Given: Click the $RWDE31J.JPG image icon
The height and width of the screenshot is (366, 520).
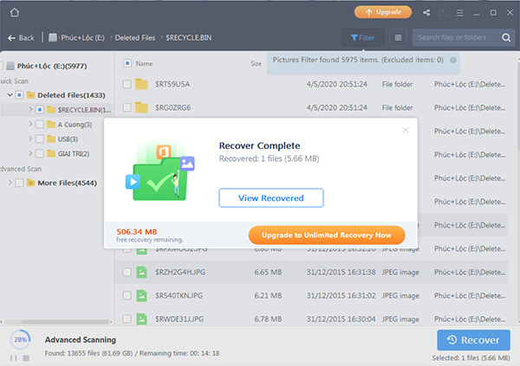Looking at the screenshot, I should coord(141,319).
